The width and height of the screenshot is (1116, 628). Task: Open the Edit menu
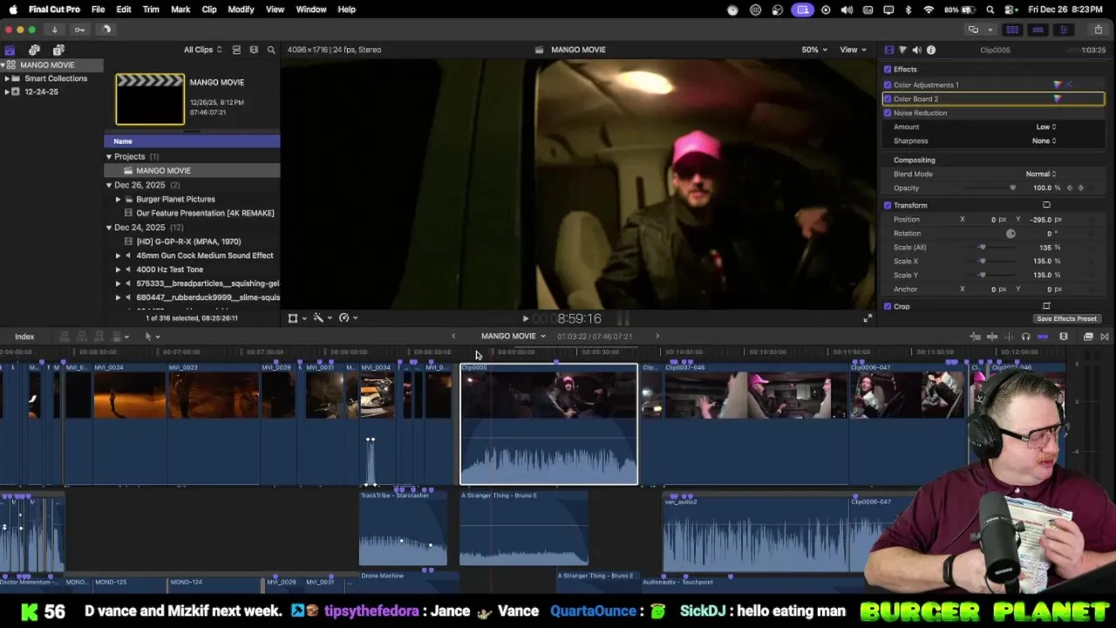pos(124,10)
